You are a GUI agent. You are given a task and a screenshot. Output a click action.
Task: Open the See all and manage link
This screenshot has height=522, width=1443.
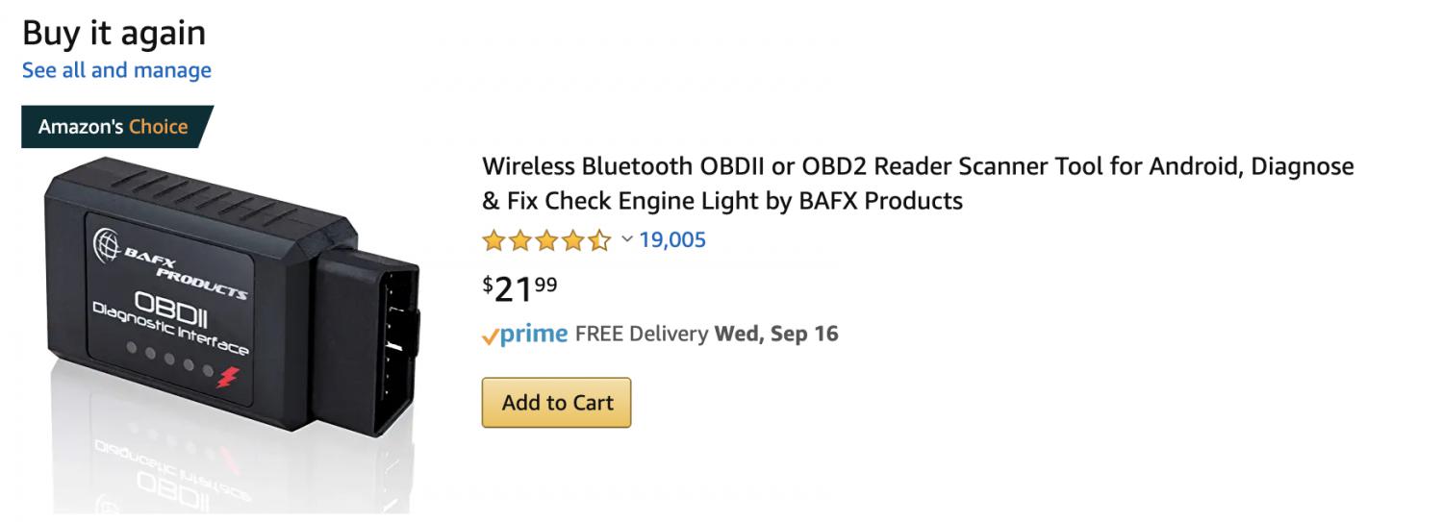coord(116,70)
